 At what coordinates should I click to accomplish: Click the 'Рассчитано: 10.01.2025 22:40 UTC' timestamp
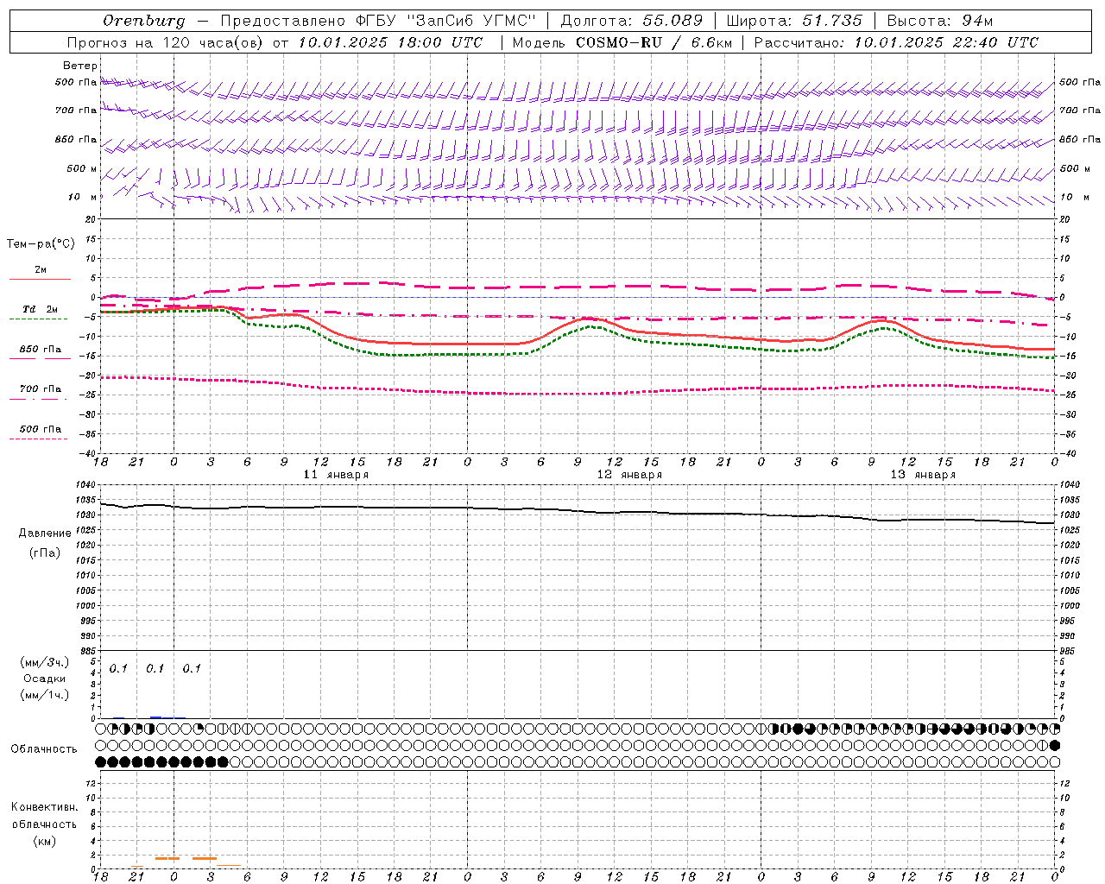click(x=896, y=42)
